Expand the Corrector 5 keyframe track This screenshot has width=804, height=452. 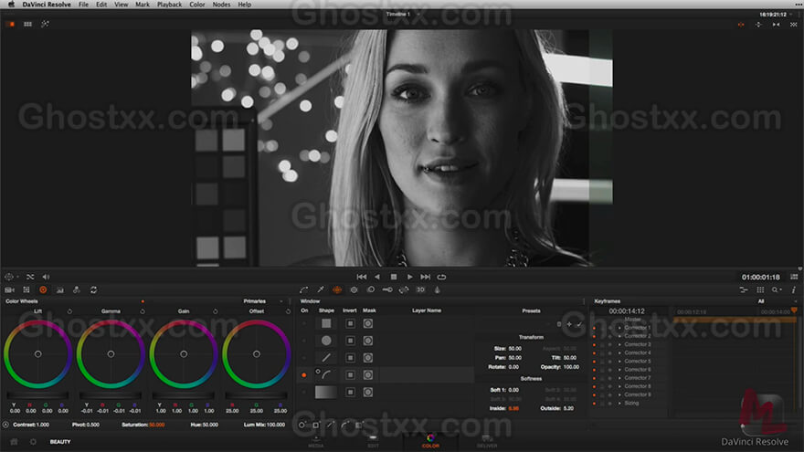tap(619, 362)
